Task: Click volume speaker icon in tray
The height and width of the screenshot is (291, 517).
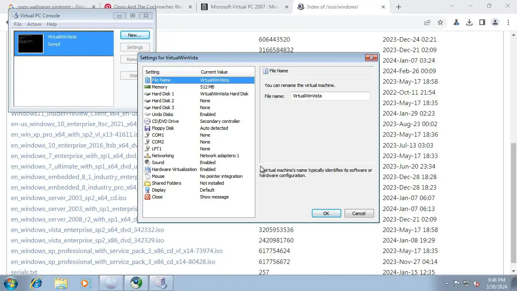Action: click(476, 283)
